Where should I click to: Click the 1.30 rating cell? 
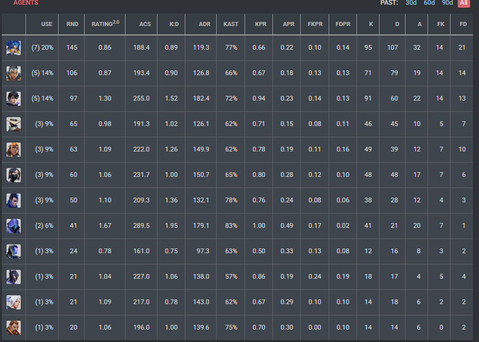click(105, 98)
